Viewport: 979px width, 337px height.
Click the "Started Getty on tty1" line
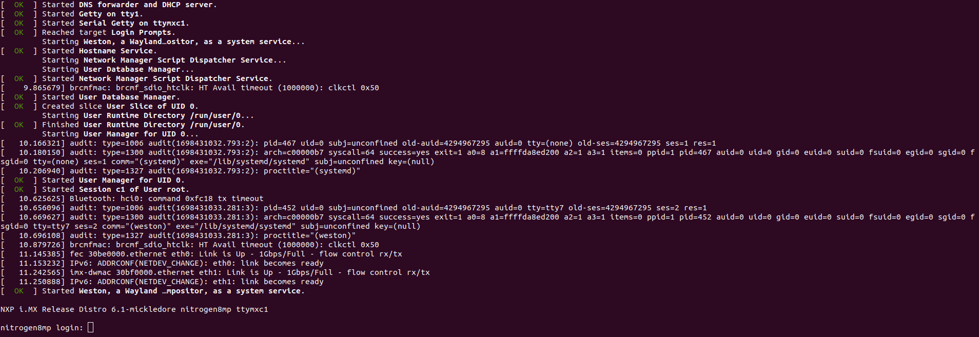[x=92, y=14]
